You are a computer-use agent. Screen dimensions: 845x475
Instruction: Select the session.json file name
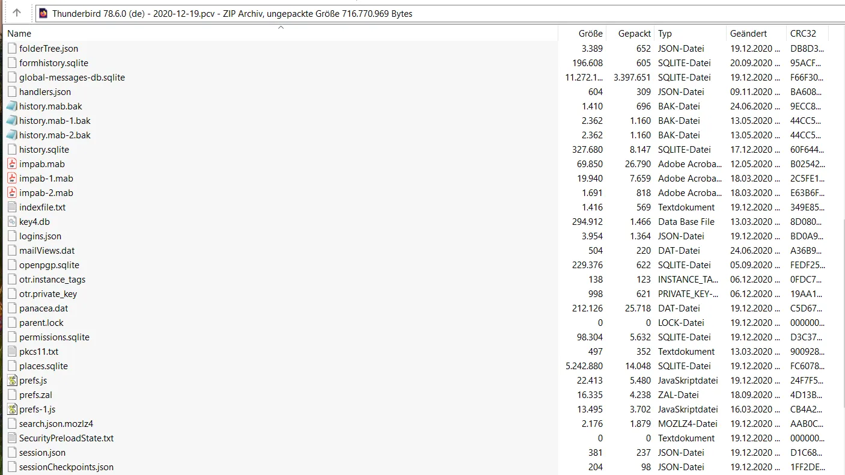[x=42, y=452]
